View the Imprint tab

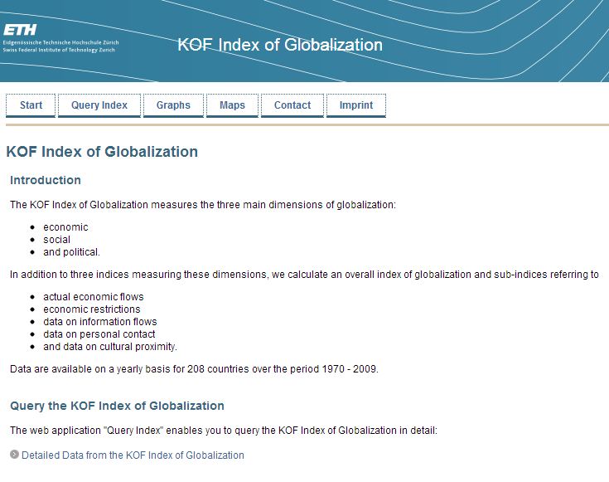pos(356,105)
